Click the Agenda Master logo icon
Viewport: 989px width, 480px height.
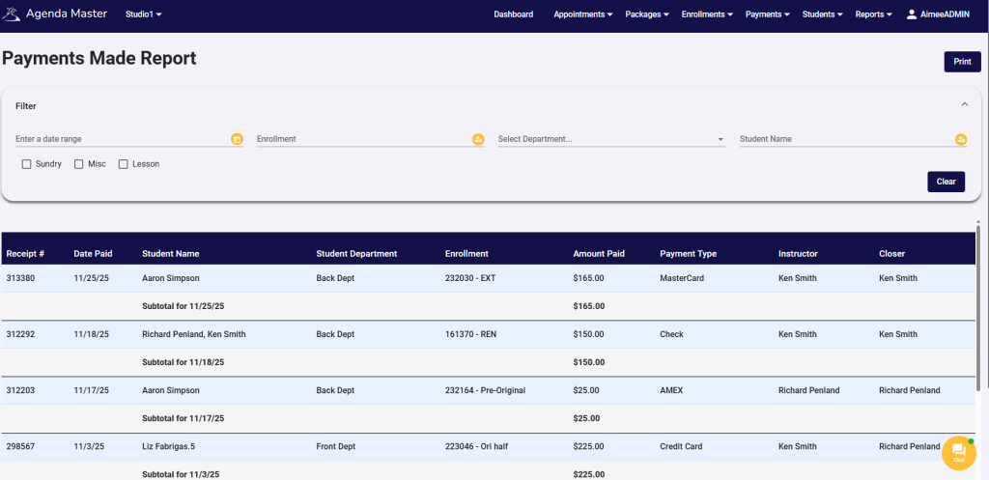12,14
